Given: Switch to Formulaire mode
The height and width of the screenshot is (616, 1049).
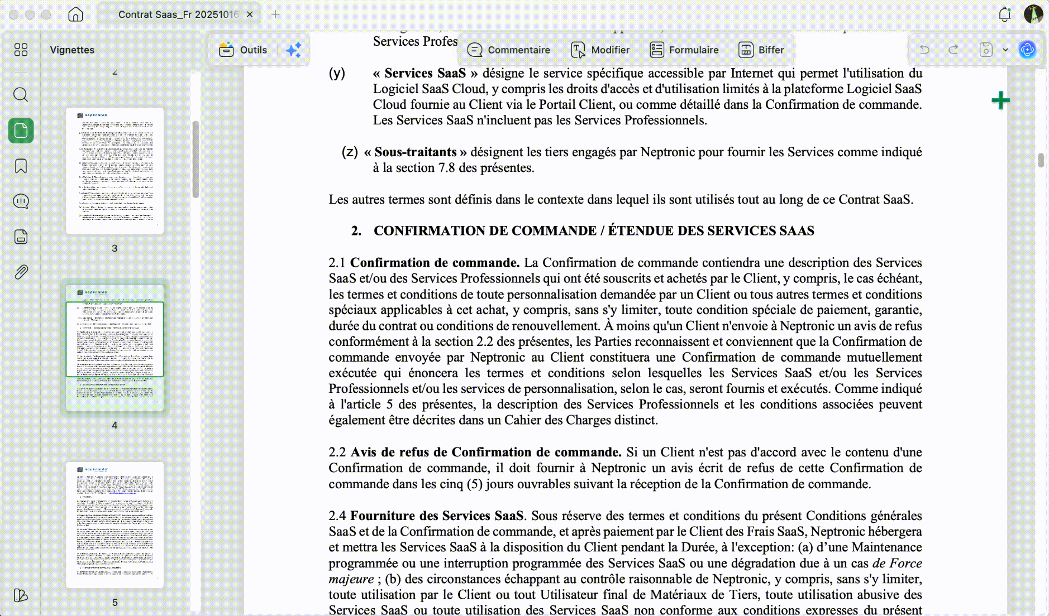Looking at the screenshot, I should point(684,50).
